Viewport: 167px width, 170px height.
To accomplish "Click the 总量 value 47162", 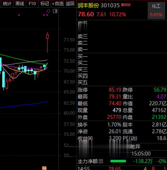I will point(159,110).
